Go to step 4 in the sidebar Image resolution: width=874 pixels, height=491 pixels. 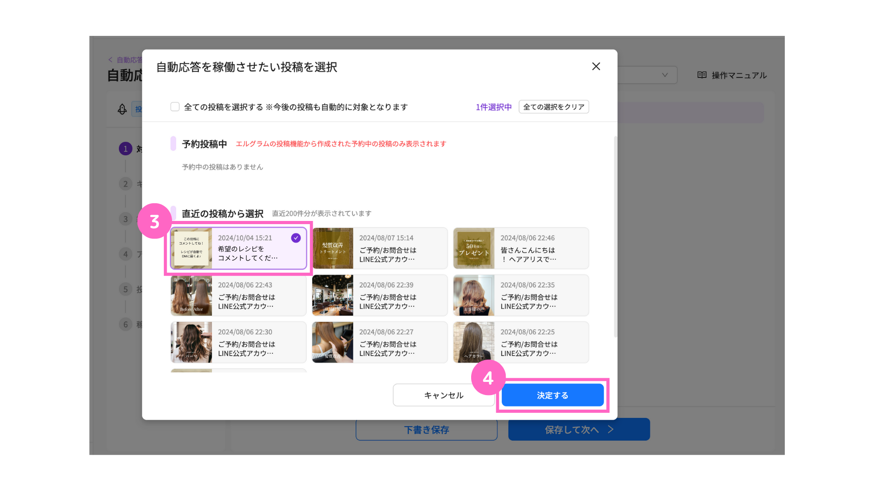pos(126,254)
